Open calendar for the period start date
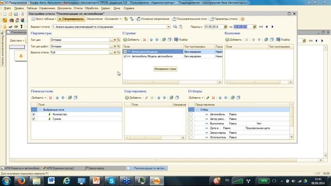The image size is (331, 186). [x=225, y=27]
